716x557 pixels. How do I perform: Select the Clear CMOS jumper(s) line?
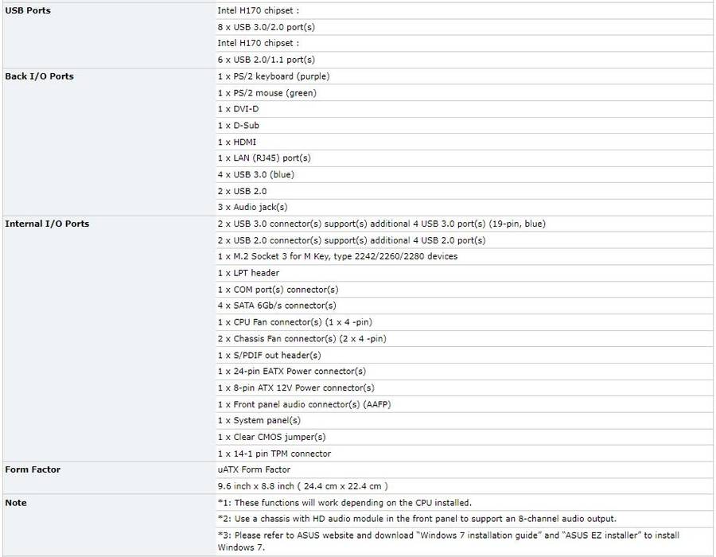pyautogui.click(x=271, y=437)
